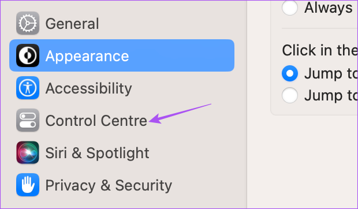The width and height of the screenshot is (358, 209).
Task: Open the General settings label
Action: tap(72, 24)
